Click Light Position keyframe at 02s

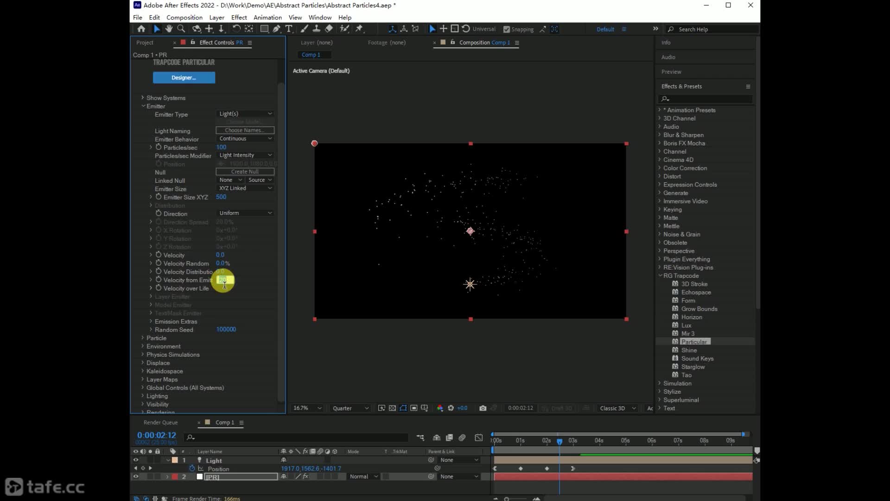547,469
